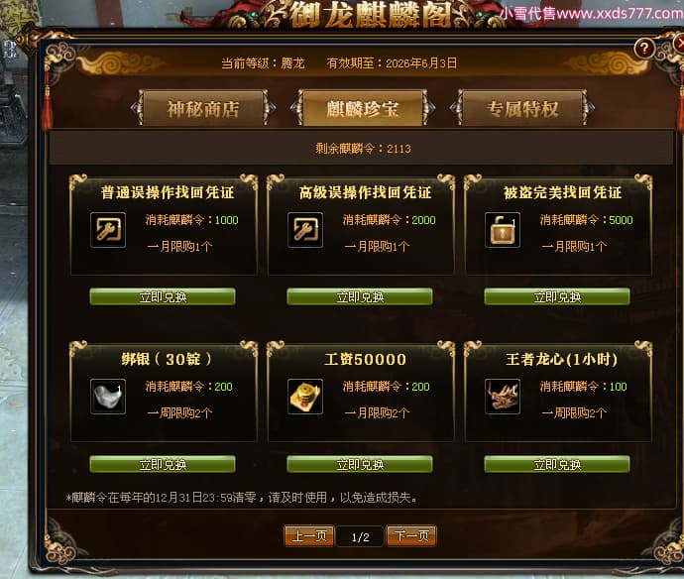This screenshot has width=684, height=579.
Task: Go to previous page with 上一页
Action: (309, 535)
